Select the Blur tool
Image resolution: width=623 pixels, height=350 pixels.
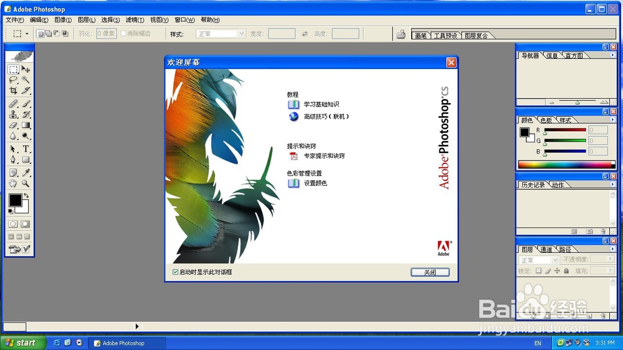click(13, 136)
